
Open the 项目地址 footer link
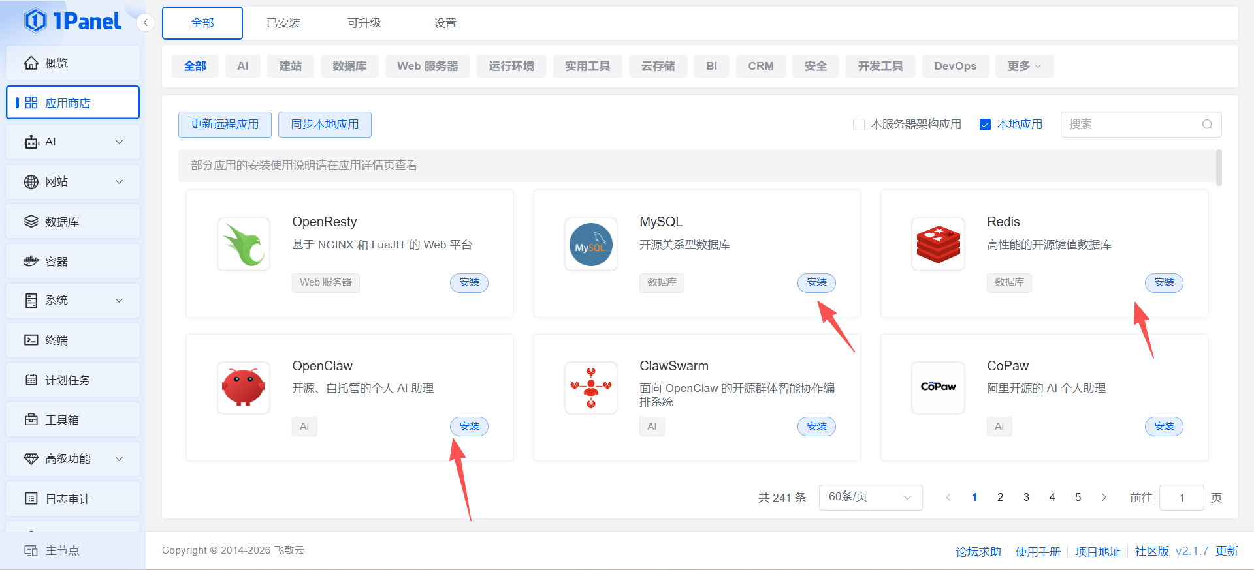coord(1098,552)
